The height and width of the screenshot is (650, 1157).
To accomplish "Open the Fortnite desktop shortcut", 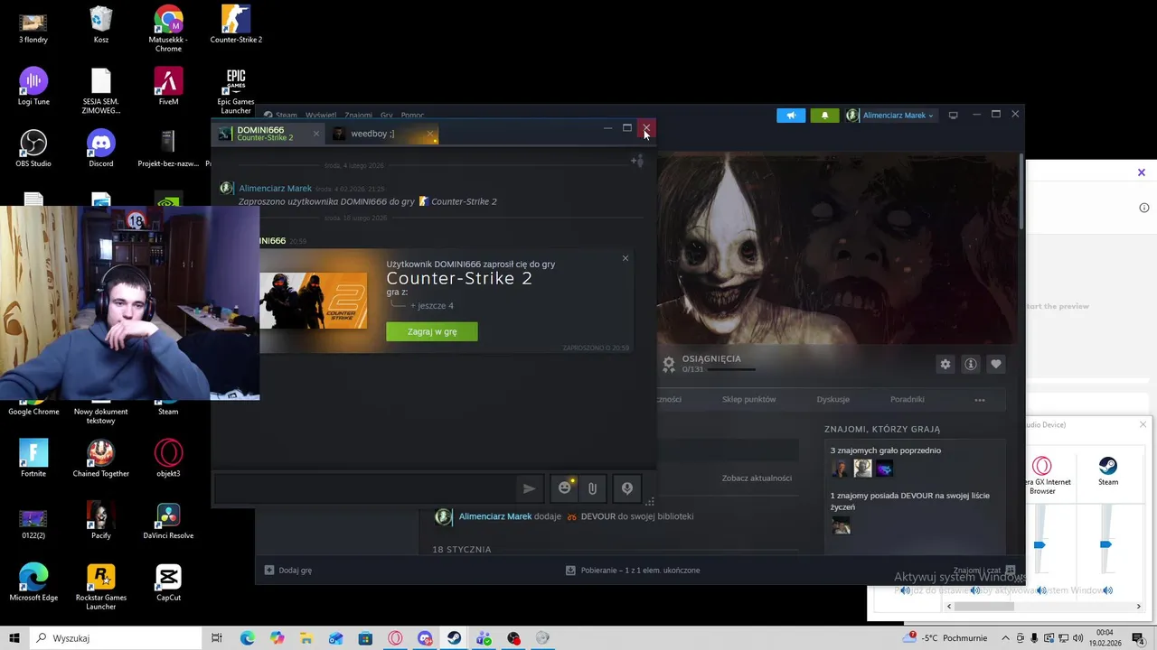I will coord(33,459).
